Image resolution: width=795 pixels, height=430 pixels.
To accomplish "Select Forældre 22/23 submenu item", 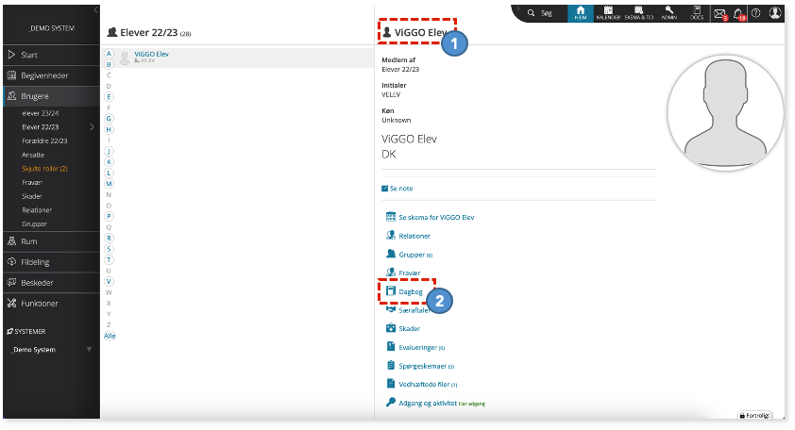I will pyautogui.click(x=44, y=141).
